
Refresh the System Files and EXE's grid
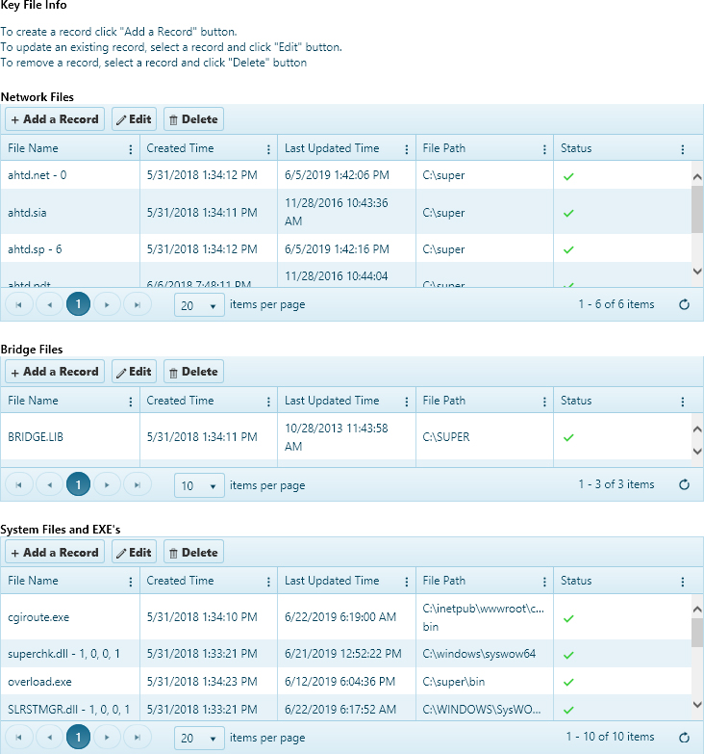point(684,738)
